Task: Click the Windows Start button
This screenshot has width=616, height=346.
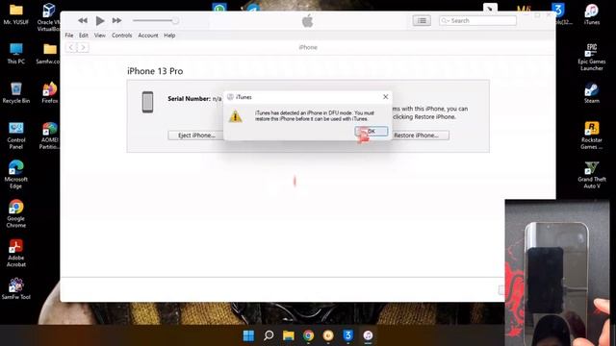Action: tap(248, 335)
